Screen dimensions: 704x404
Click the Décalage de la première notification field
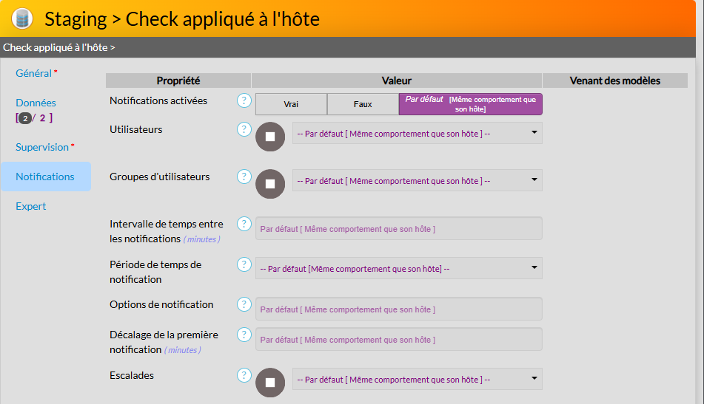(x=398, y=339)
